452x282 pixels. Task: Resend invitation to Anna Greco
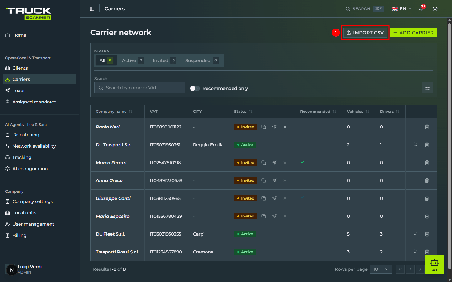pyautogui.click(x=274, y=180)
